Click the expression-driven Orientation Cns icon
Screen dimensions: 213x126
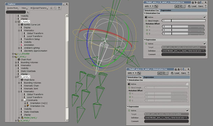tap(28, 106)
